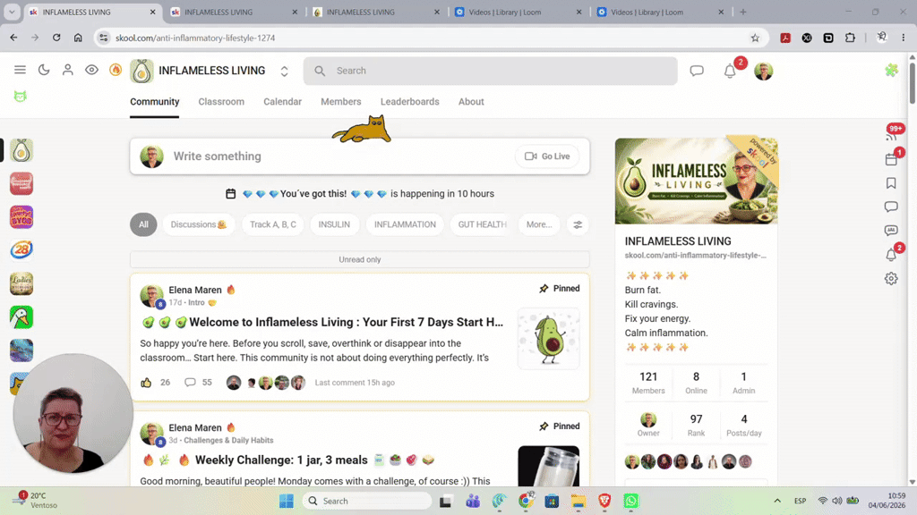Image resolution: width=917 pixels, height=515 pixels.
Task: Filter posts by GUT HEALTH
Action: coord(482,224)
